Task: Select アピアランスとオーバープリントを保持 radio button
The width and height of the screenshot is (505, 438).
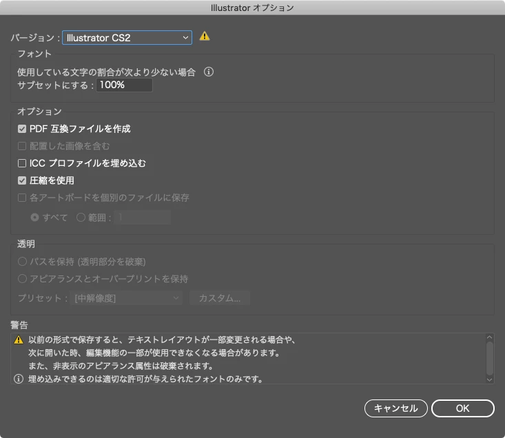Action: pyautogui.click(x=22, y=278)
